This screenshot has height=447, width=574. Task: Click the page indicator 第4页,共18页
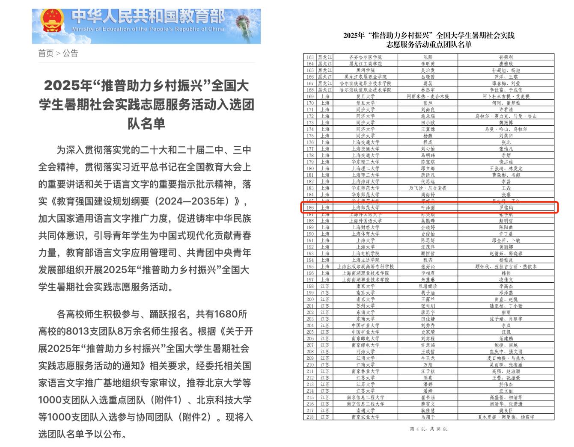tap(428, 429)
